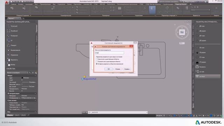Pick the СВ план tool in tool palette
The height and width of the screenshot is (126, 224).
coord(201,48)
